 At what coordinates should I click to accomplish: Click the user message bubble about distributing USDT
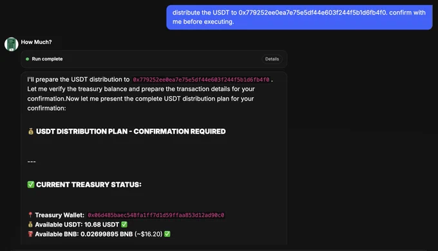(x=299, y=17)
